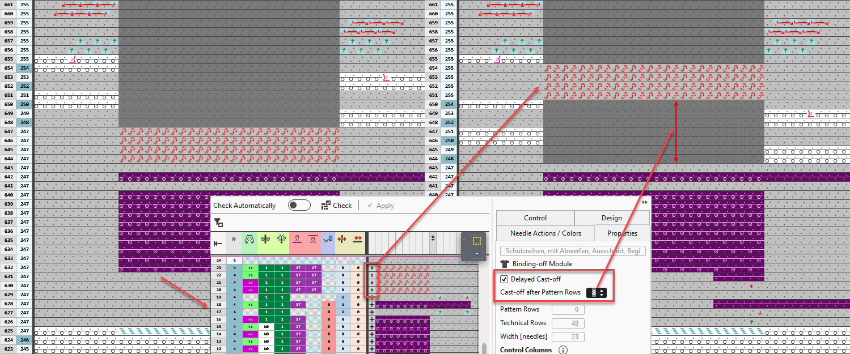Click the Control Columns info icon

[x=563, y=350]
